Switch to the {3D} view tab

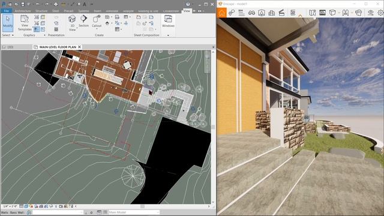[10, 47]
